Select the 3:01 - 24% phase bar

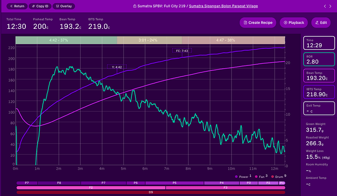pos(149,40)
